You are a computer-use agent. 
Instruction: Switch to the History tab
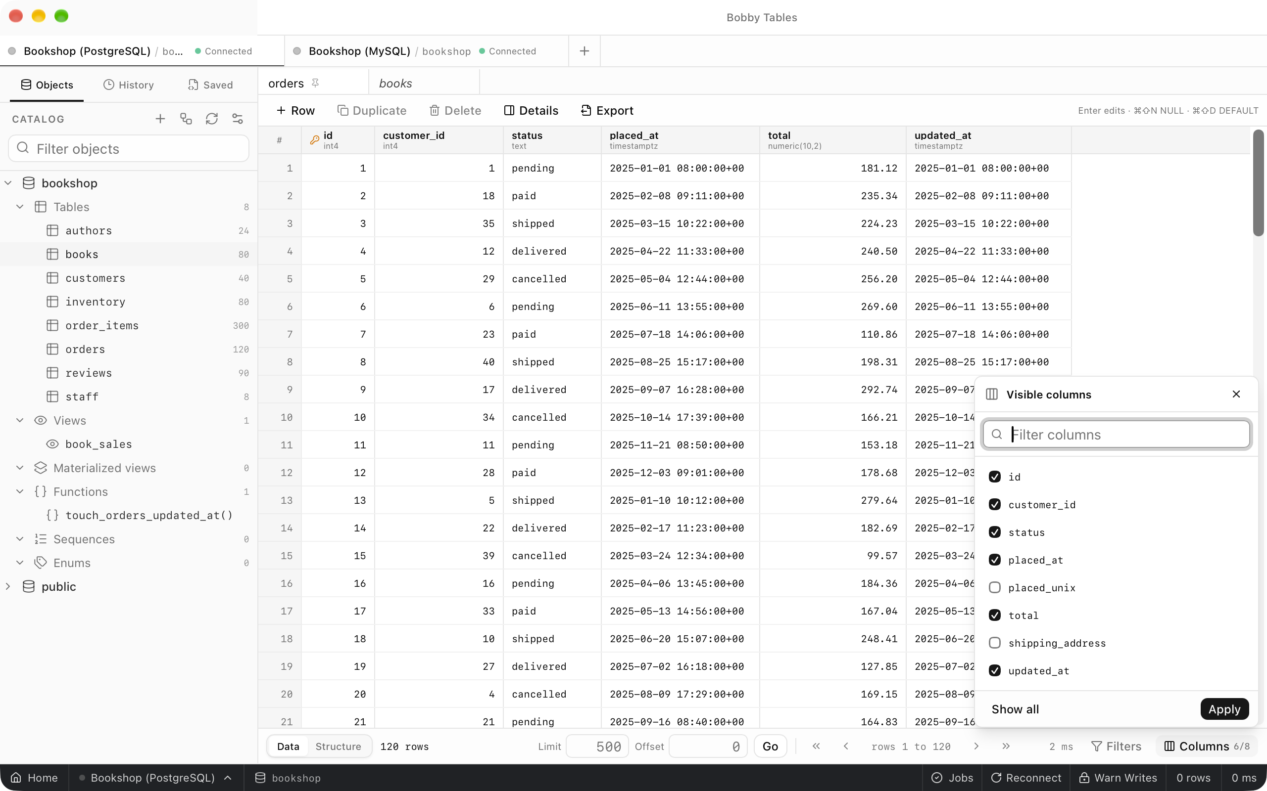pyautogui.click(x=129, y=85)
